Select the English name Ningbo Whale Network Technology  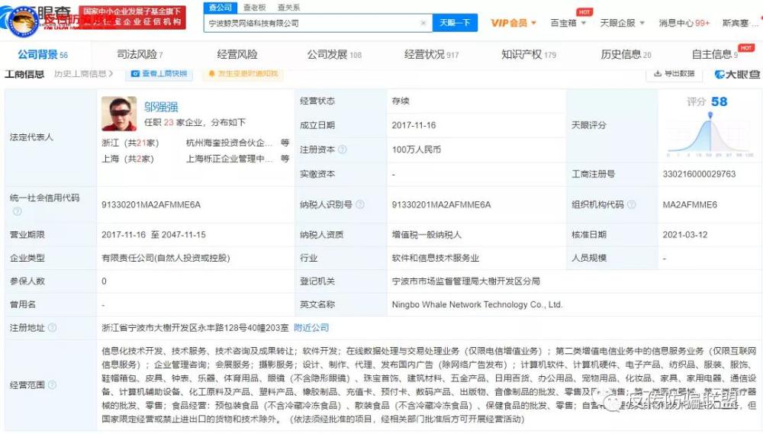point(477,304)
